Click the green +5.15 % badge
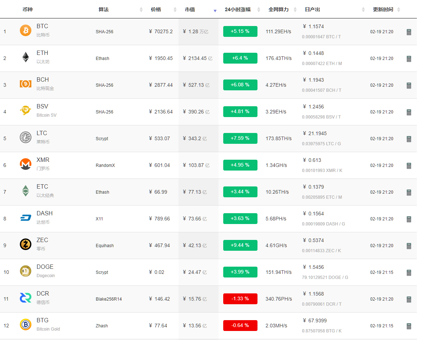 [240, 31]
